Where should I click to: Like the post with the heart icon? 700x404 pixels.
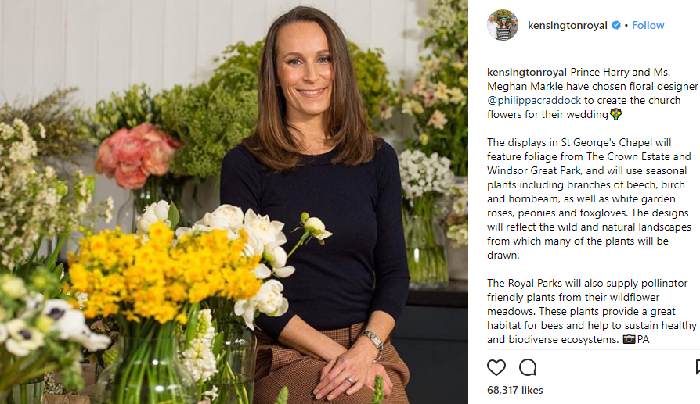[496, 367]
